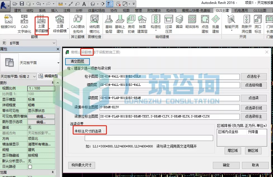The image size is (273, 177).
Task: Open the view selector dropdown below ribbon
Action: point(54,43)
